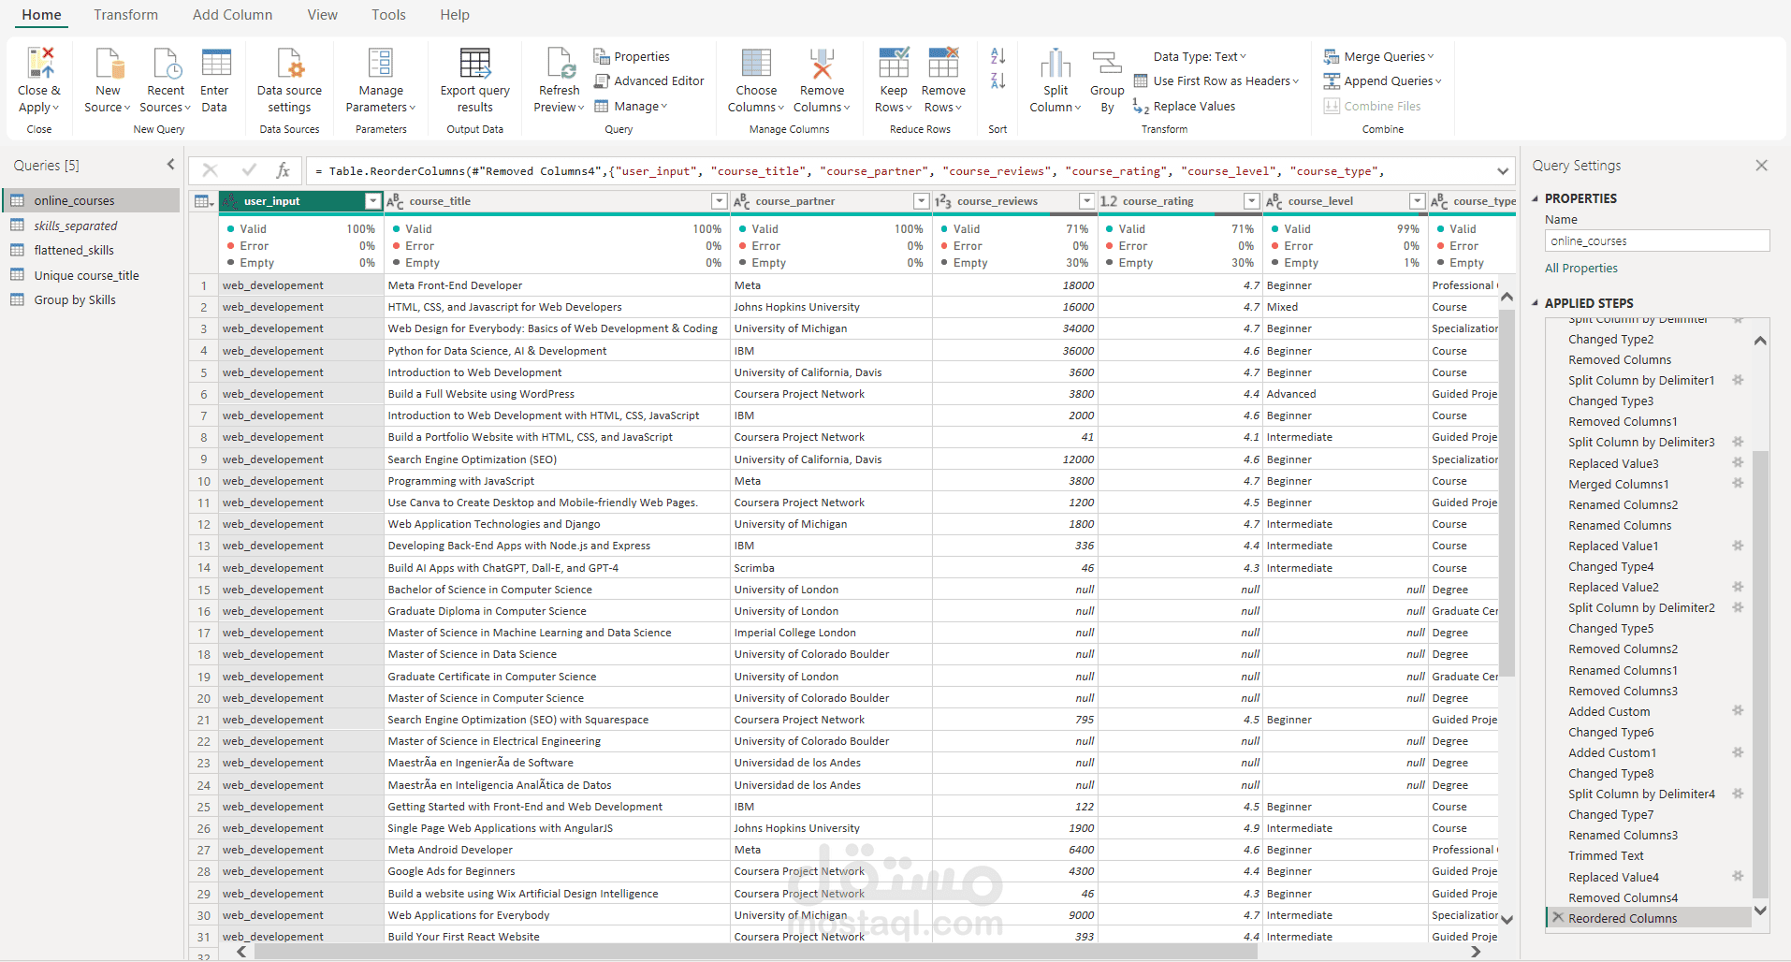Collapse the PROPERTIES section

tap(1536, 198)
